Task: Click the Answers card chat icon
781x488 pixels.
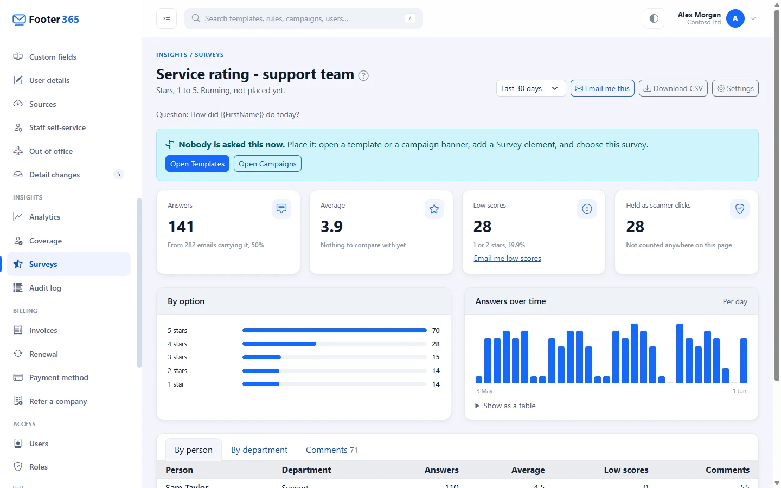Action: [281, 209]
